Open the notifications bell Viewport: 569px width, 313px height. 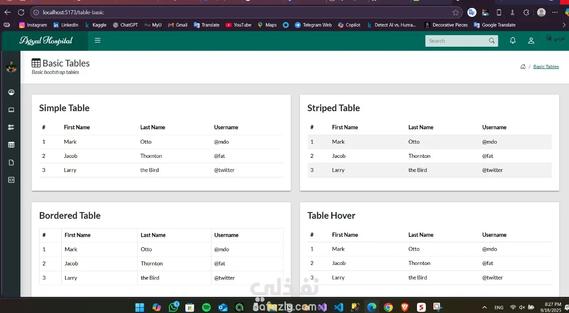pos(513,40)
